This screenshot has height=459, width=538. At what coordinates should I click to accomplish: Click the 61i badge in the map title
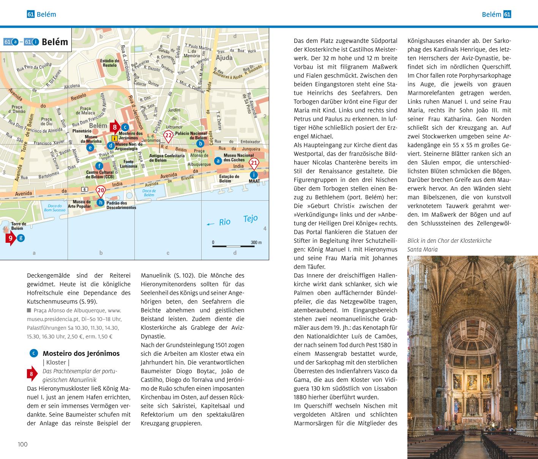click(32, 42)
